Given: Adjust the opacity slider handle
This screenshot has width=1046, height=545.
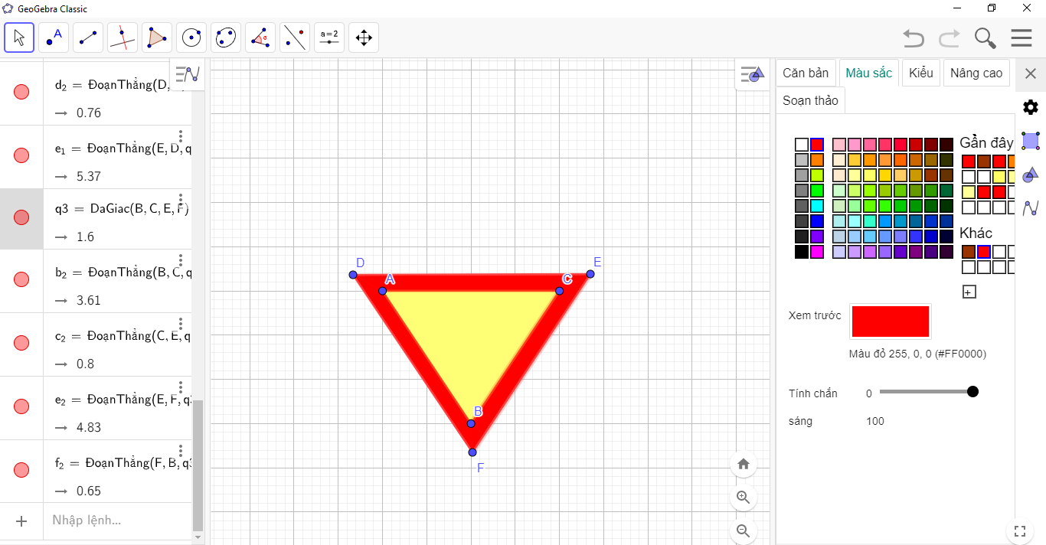Looking at the screenshot, I should 972,392.
